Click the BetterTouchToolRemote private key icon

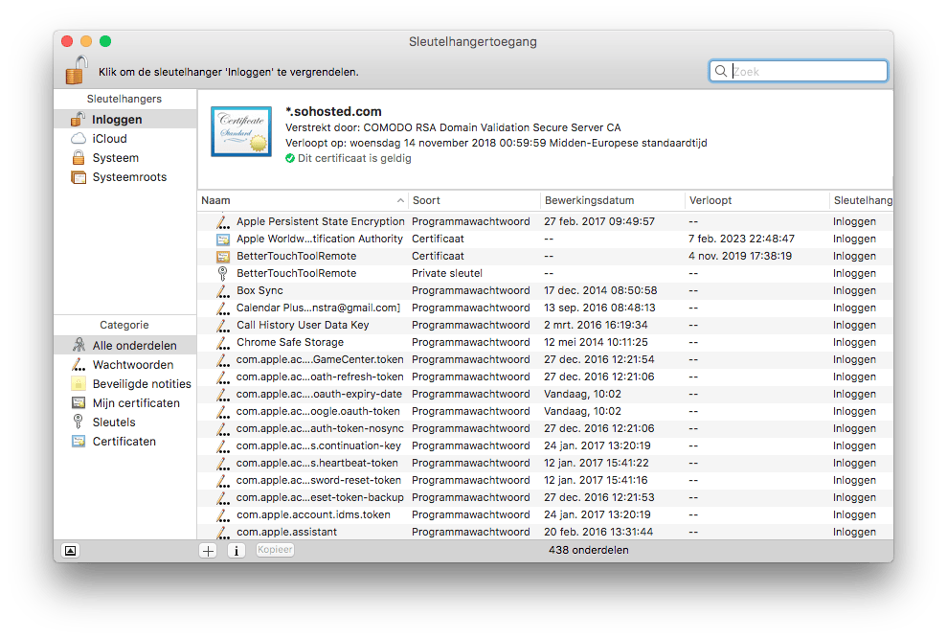click(223, 273)
